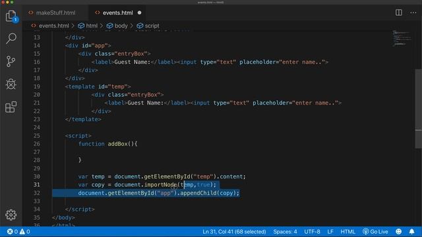
Task: Click the warnings count icon in status bar
Action: point(25,231)
